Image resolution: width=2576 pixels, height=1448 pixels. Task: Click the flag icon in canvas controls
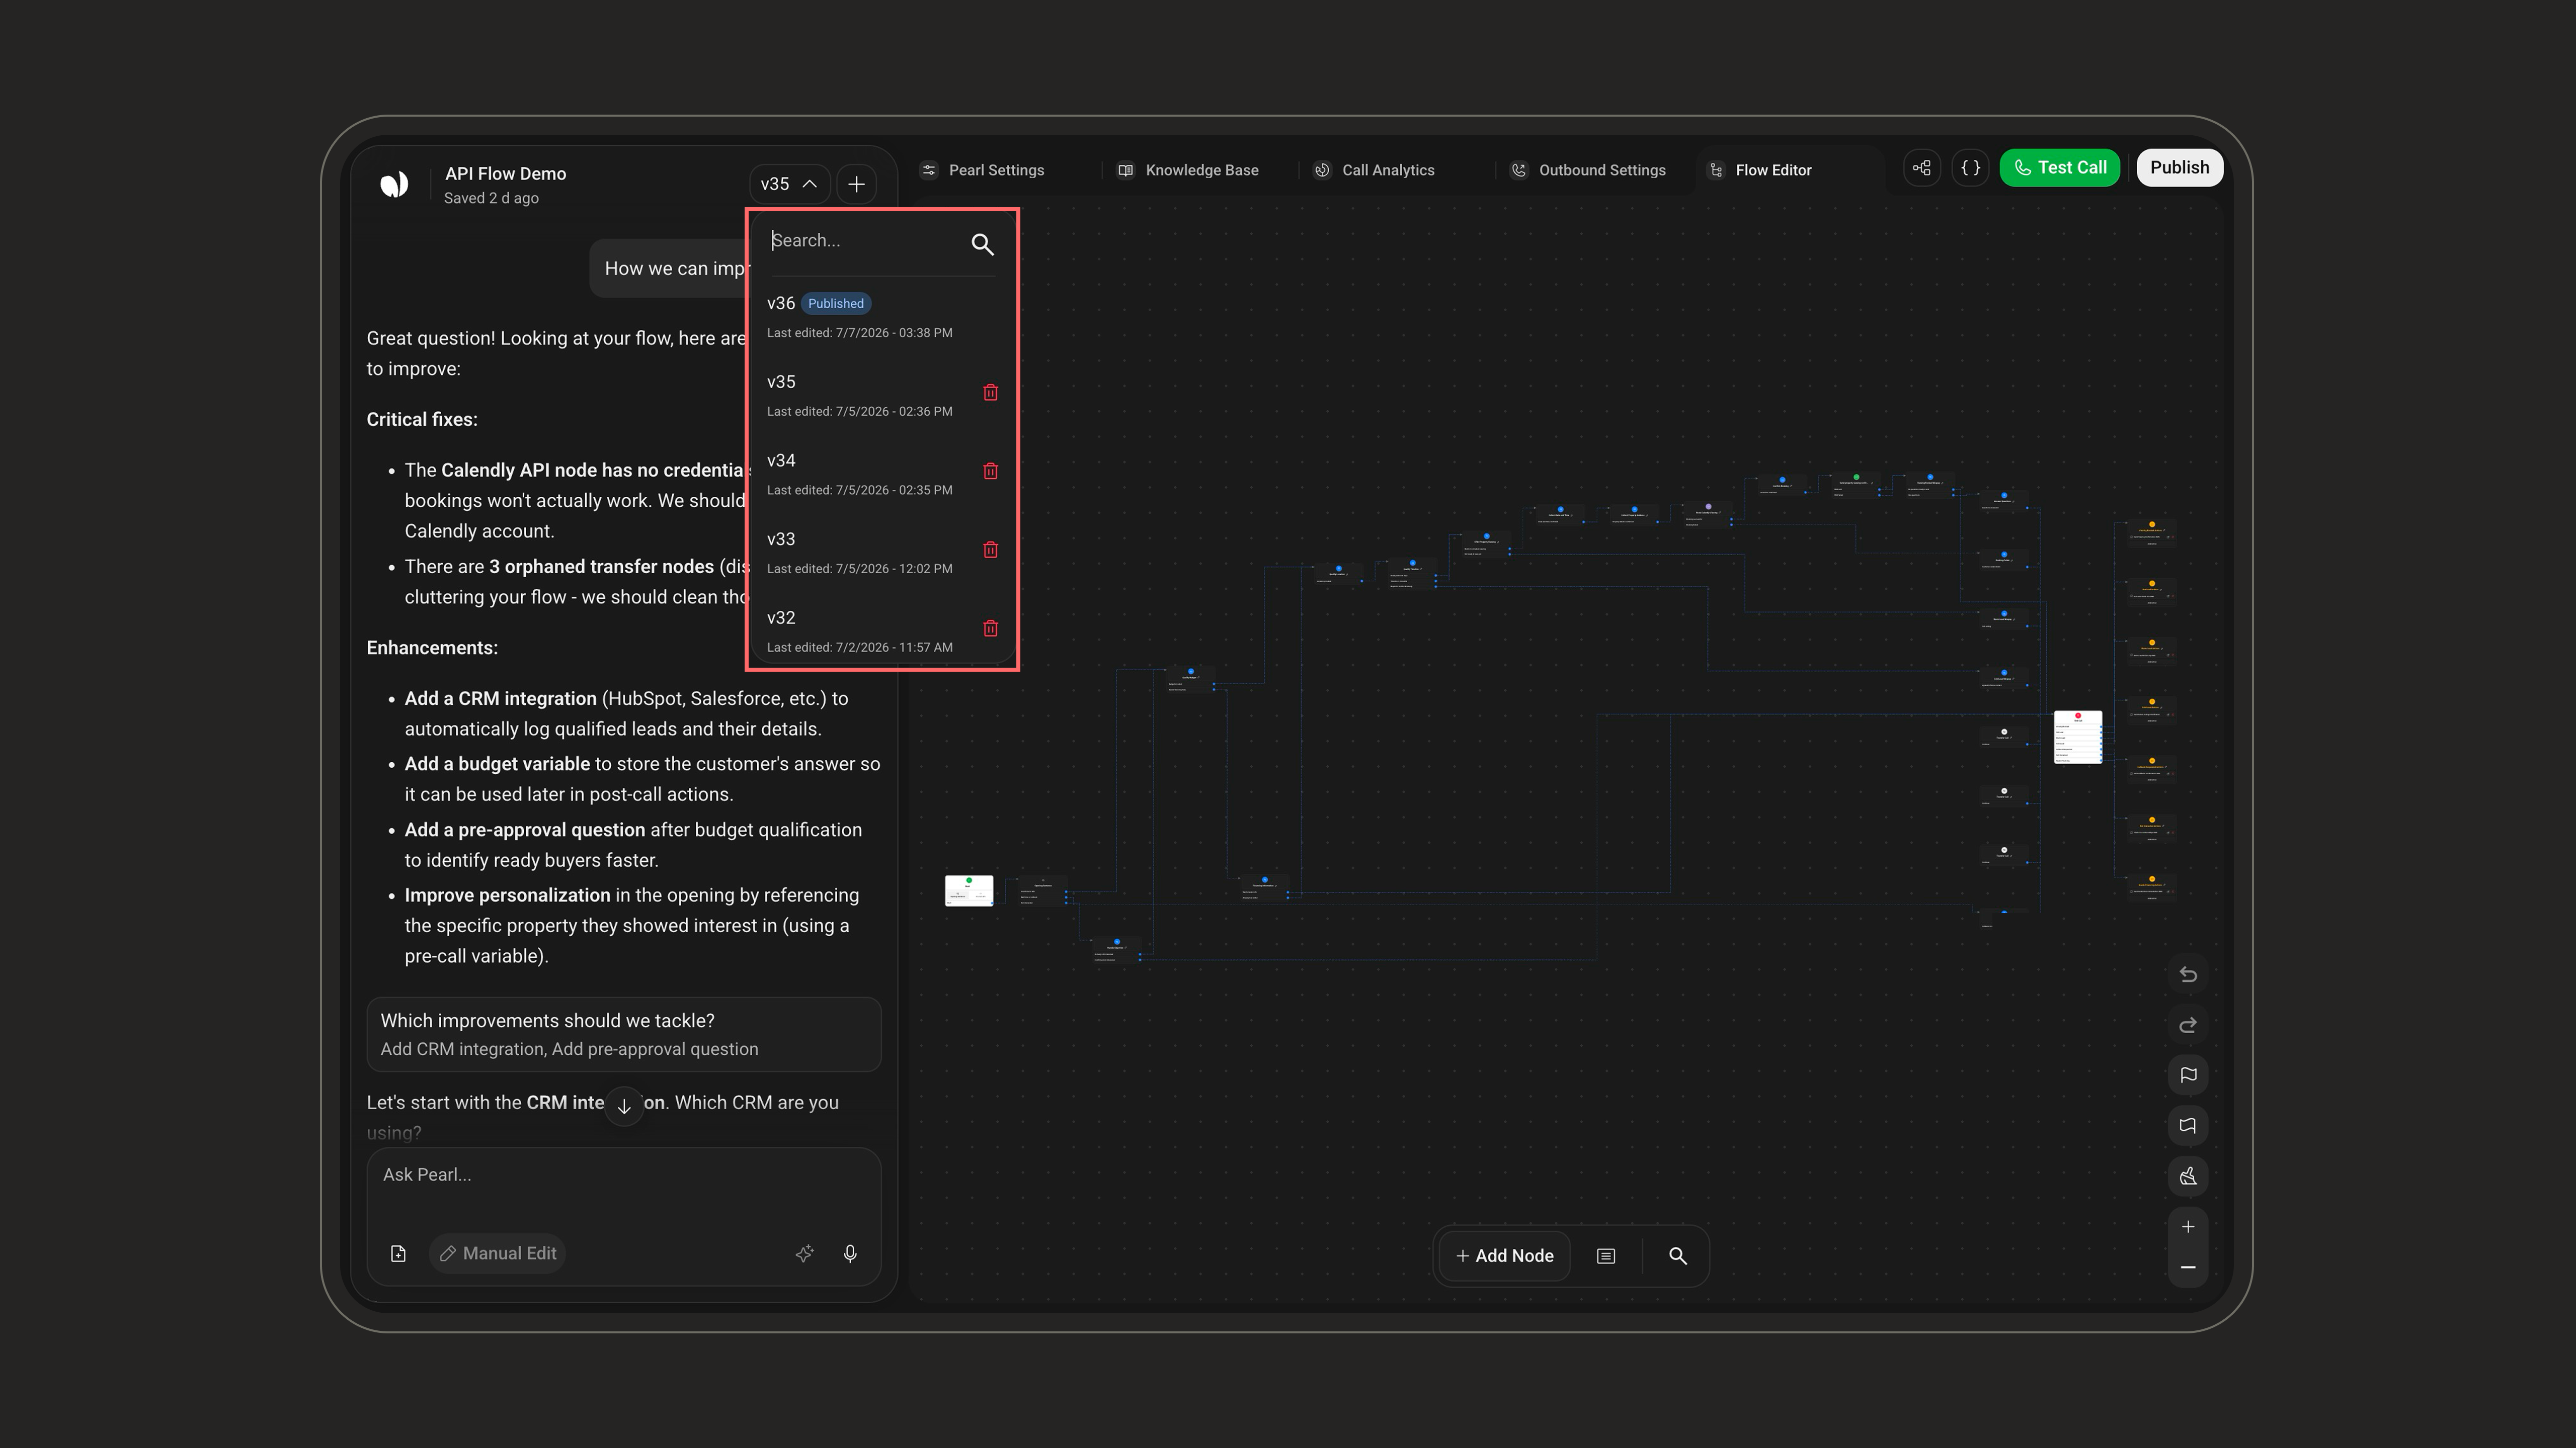(x=2188, y=1075)
